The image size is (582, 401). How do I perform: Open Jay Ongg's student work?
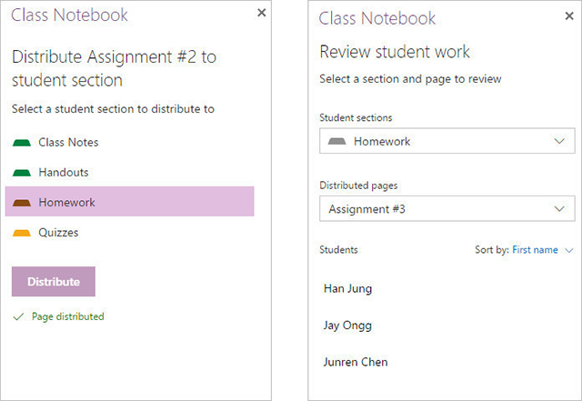click(347, 326)
